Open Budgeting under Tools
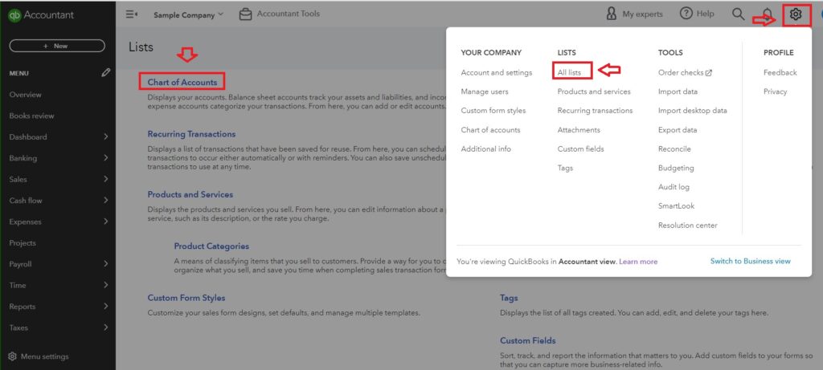823x370 pixels. (x=675, y=168)
